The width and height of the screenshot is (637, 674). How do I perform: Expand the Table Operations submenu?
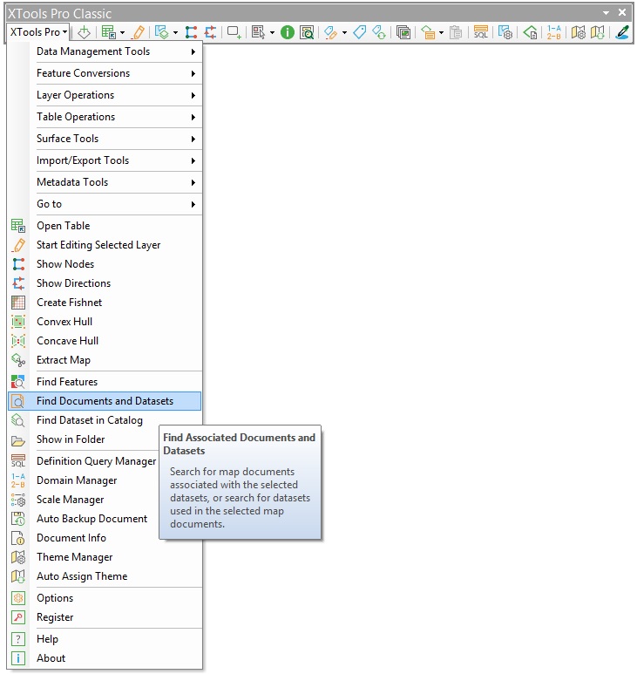[105, 117]
